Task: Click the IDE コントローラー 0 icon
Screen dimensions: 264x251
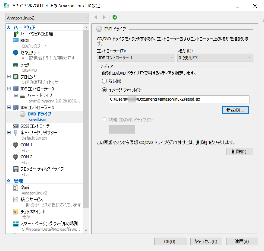Action: click(16, 89)
